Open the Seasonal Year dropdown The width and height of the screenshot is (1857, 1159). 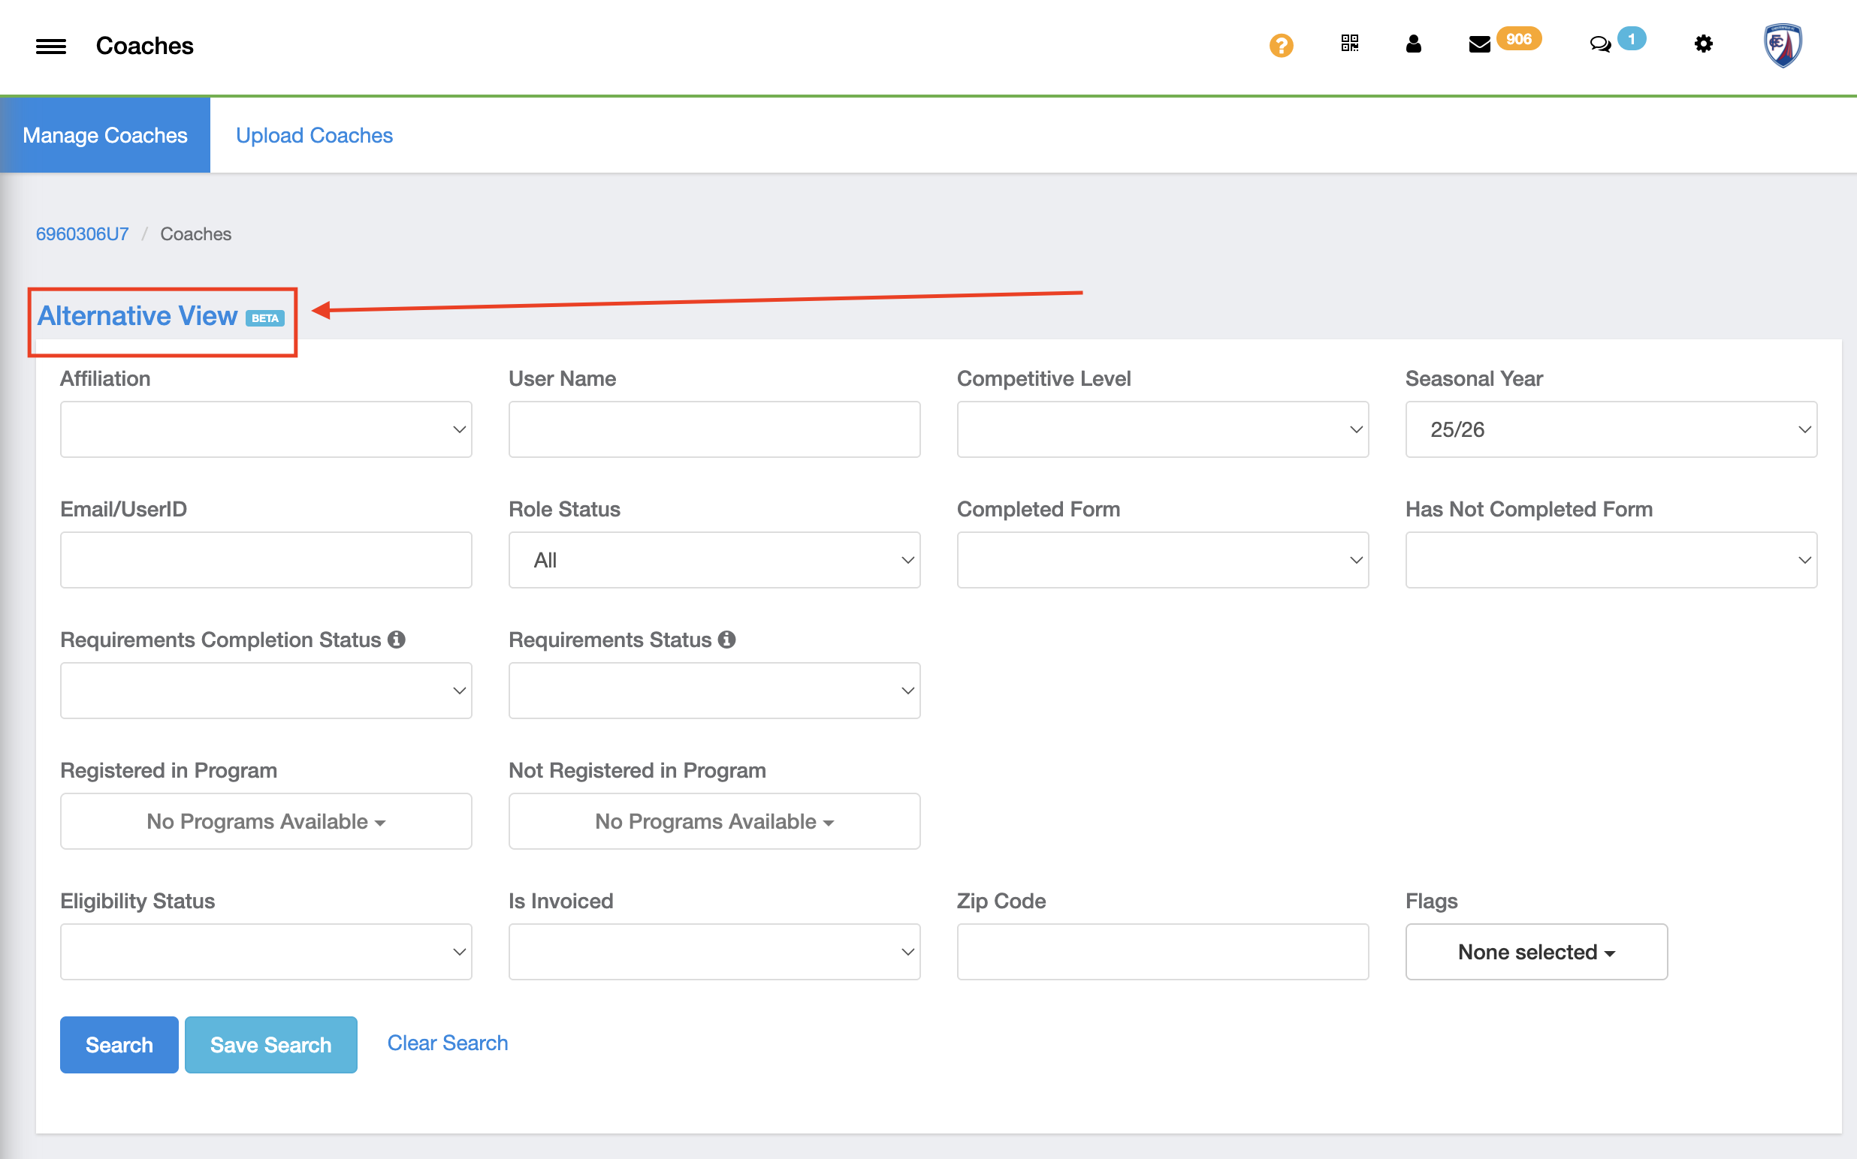pyautogui.click(x=1610, y=429)
